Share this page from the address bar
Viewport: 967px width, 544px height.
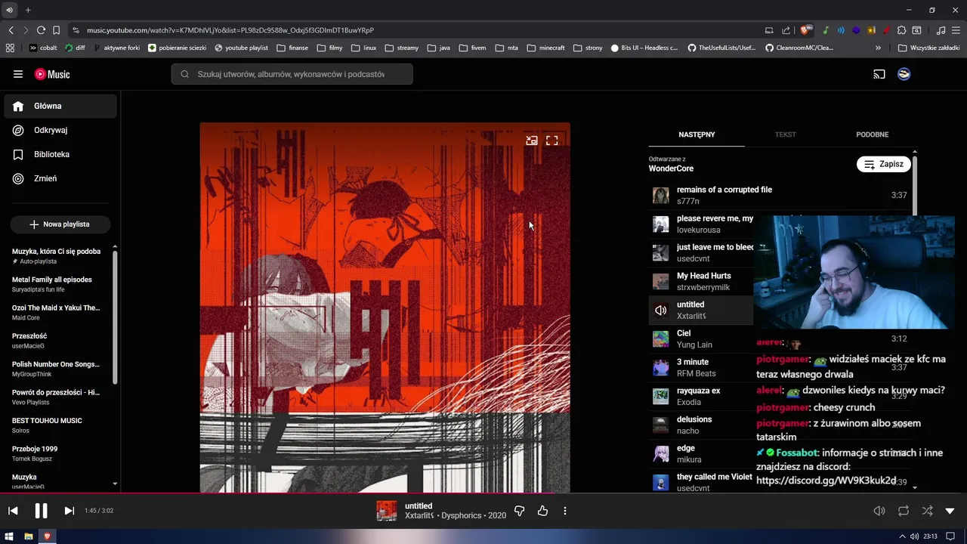(786, 30)
